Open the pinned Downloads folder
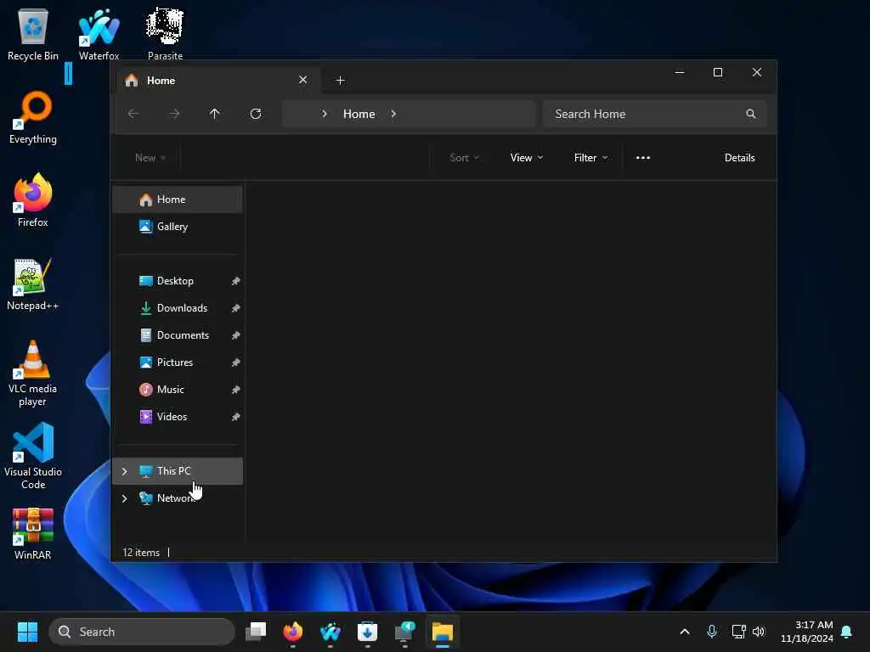Viewport: 870px width, 652px height. click(178, 308)
